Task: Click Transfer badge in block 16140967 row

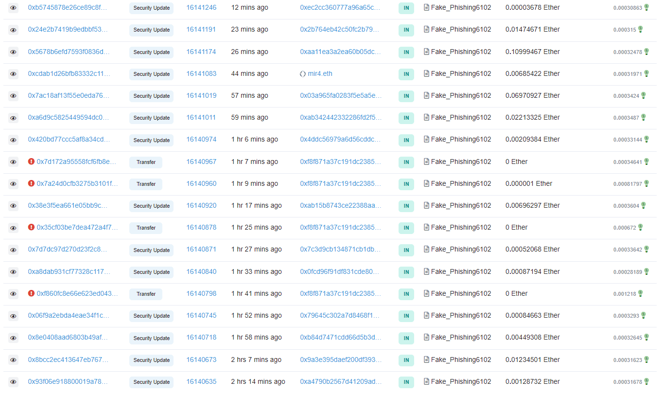Action: tap(146, 162)
